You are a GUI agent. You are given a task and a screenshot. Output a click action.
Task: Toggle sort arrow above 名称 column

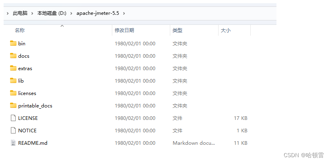[62, 26]
